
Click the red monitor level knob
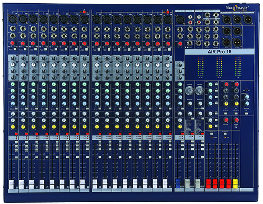point(226,120)
